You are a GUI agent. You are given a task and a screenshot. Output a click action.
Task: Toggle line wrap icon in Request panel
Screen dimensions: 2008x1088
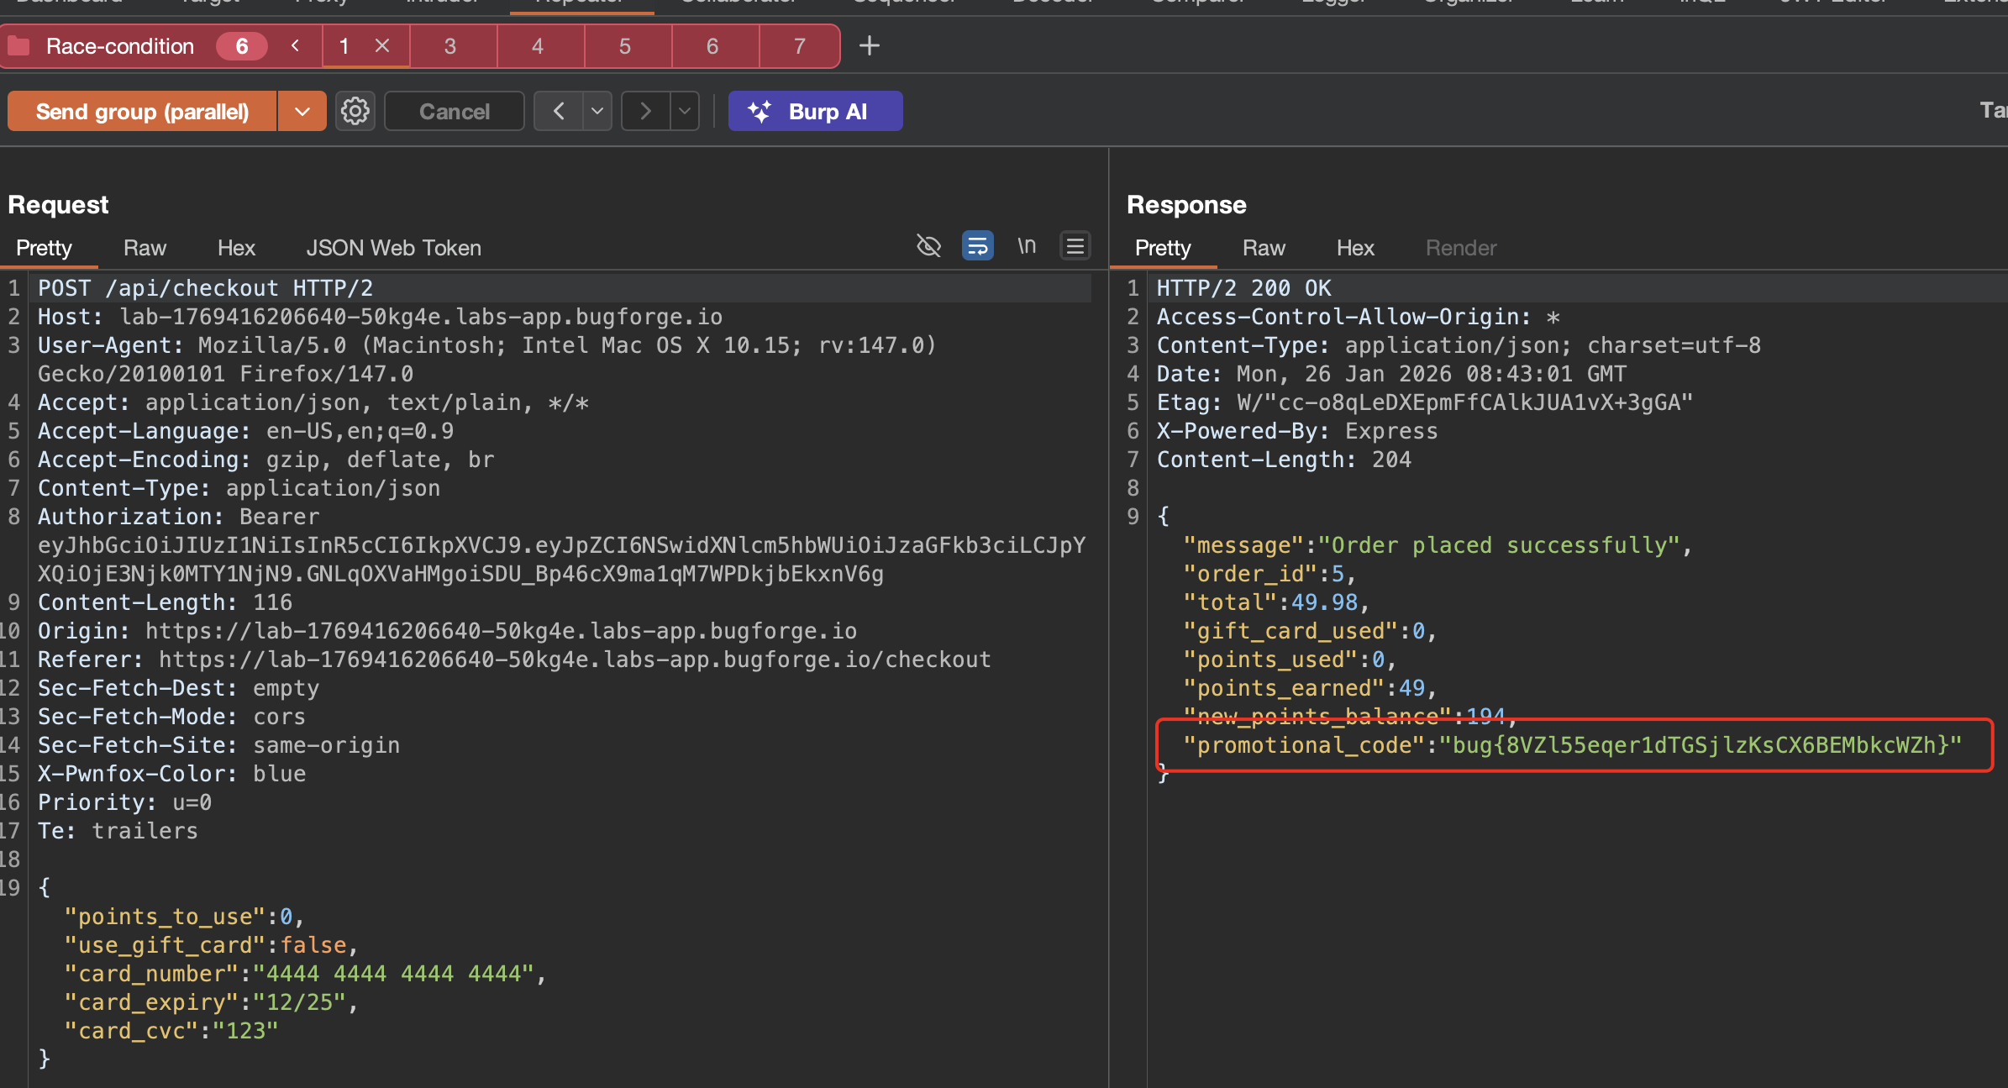point(977,246)
